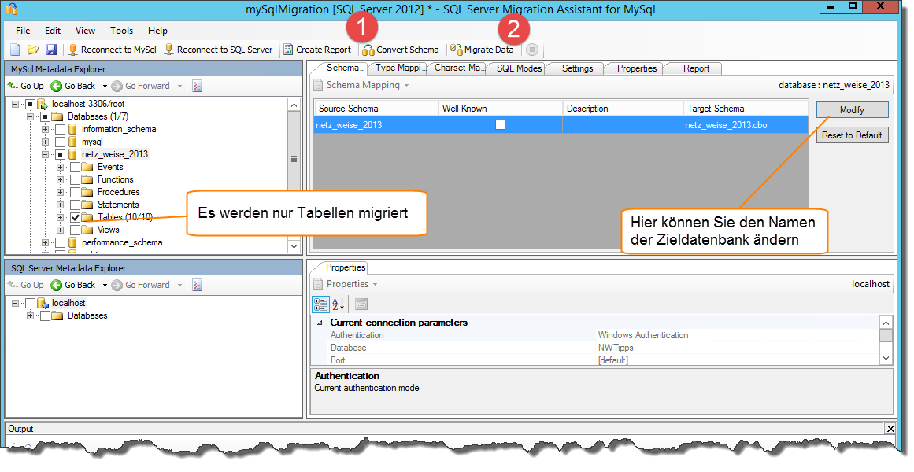Click Reconnect to MySql toolbar button
Screen dimensions: 914x472
[112, 50]
